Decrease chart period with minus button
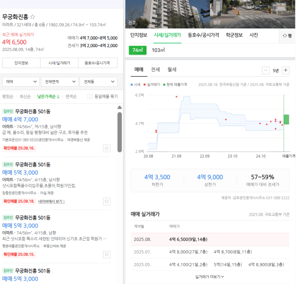Viewport: 296px width, 284px height. tap(266, 70)
